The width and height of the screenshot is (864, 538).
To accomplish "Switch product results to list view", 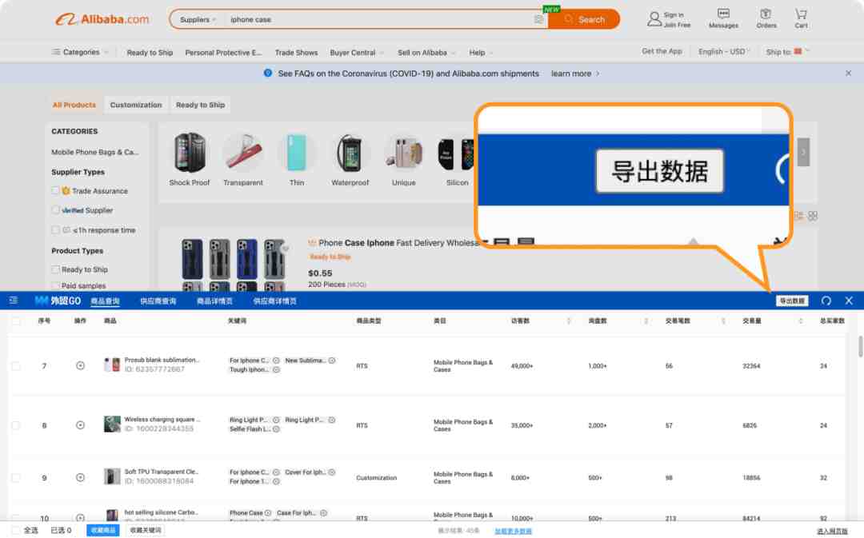I will click(x=798, y=216).
